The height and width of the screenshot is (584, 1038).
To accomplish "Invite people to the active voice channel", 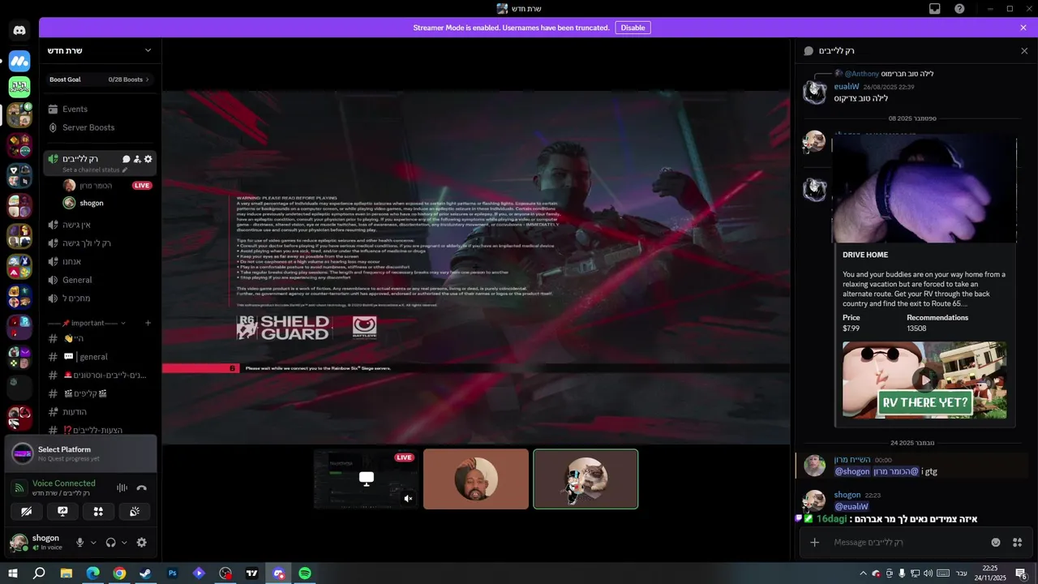I will [x=137, y=159].
